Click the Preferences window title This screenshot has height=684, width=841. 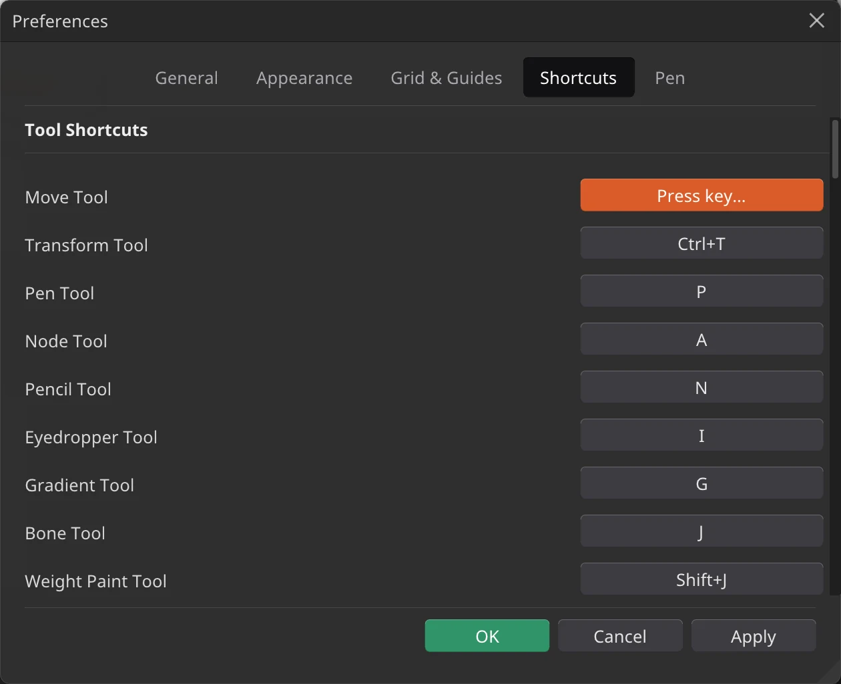click(60, 21)
